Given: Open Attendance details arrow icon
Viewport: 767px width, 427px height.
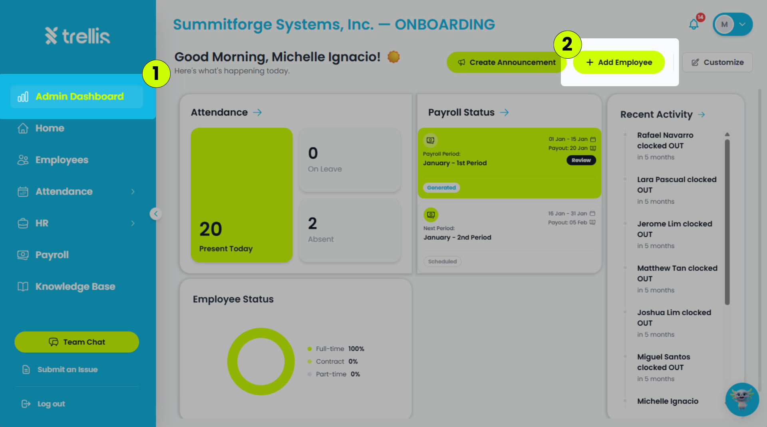Looking at the screenshot, I should pyautogui.click(x=258, y=113).
